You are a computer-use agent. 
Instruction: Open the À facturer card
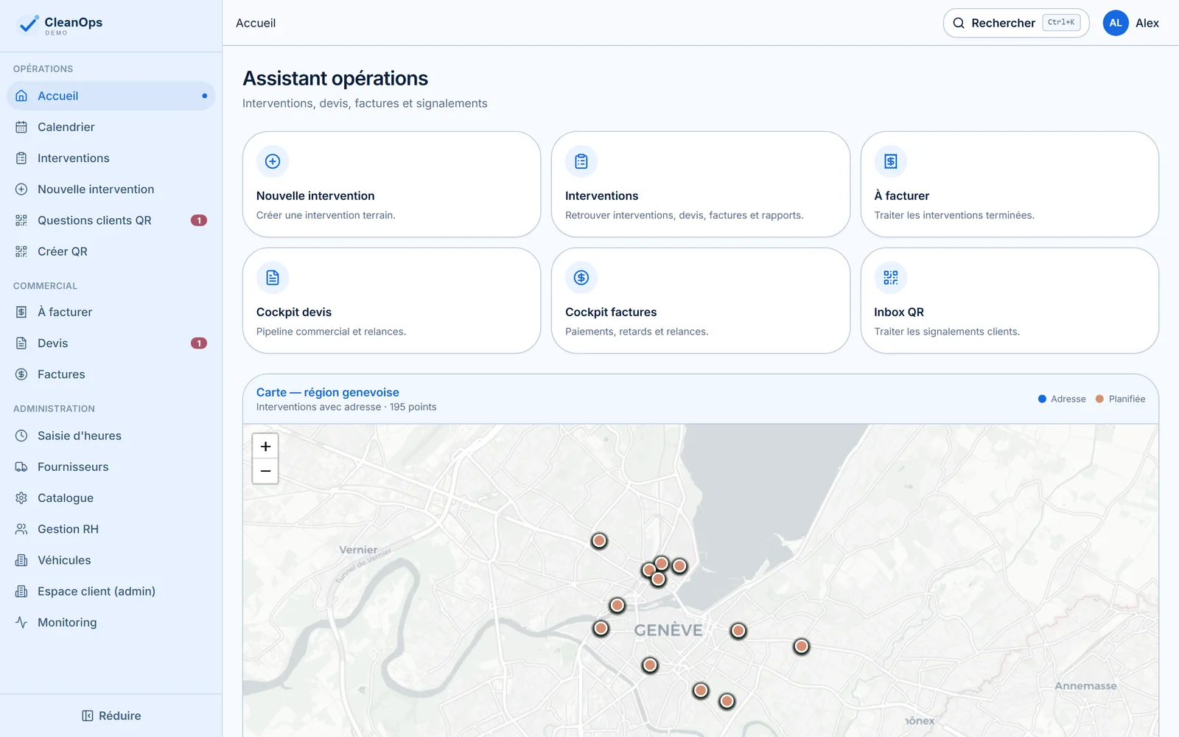coord(1010,184)
